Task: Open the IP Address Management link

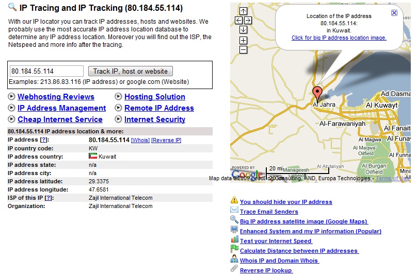Action: [x=61, y=108]
